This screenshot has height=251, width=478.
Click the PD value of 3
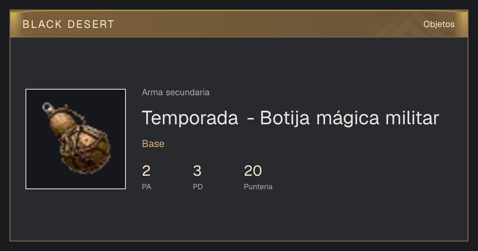pos(197,171)
